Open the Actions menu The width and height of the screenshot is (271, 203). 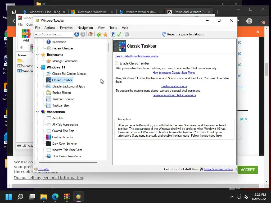click(x=50, y=27)
